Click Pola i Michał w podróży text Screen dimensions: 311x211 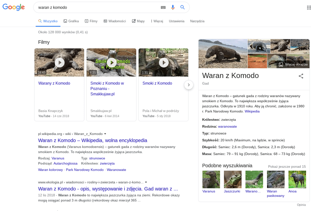[x=161, y=111]
